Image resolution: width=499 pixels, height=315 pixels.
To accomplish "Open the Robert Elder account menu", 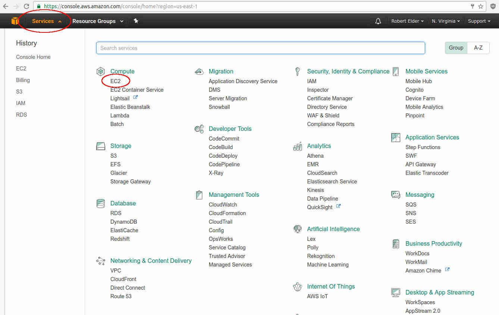I will click(x=407, y=21).
